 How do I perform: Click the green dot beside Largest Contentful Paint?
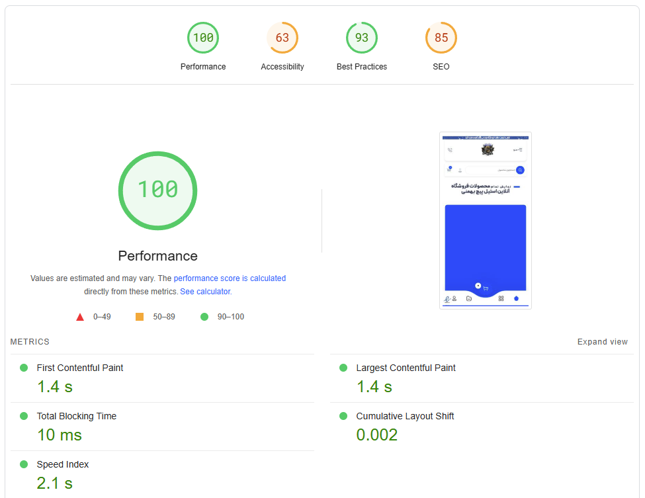click(343, 368)
